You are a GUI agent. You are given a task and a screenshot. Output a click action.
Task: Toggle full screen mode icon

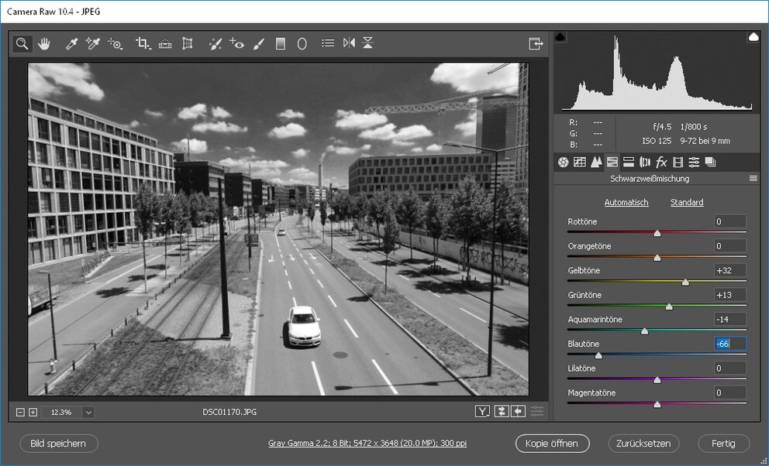point(536,43)
